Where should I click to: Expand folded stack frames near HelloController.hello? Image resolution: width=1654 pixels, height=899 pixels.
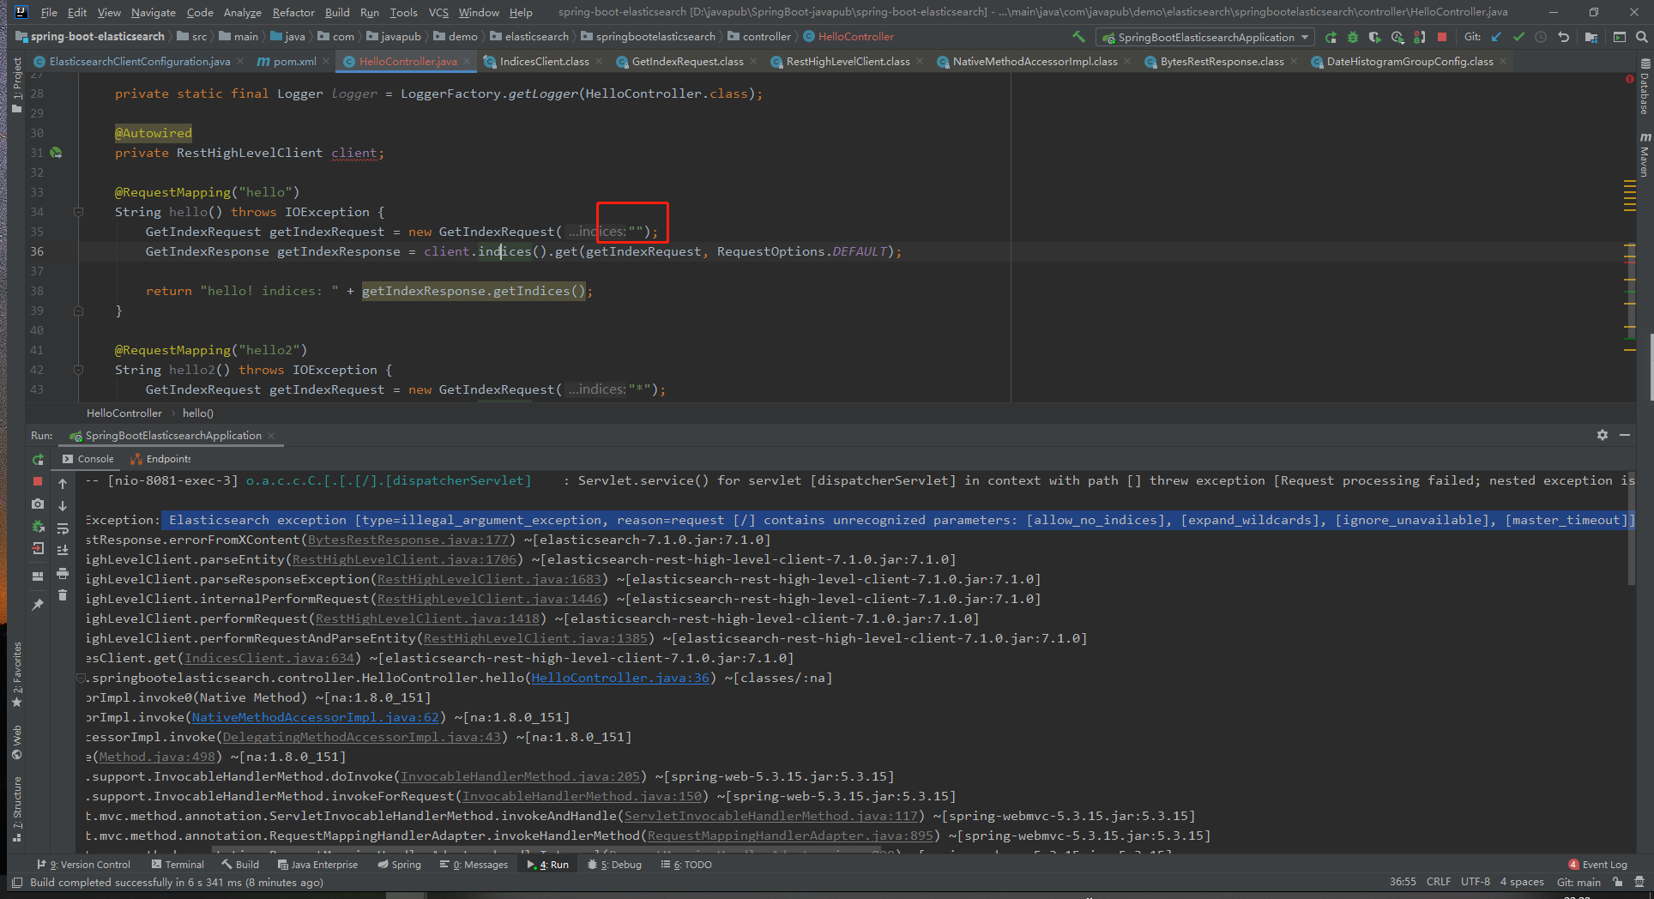[81, 678]
